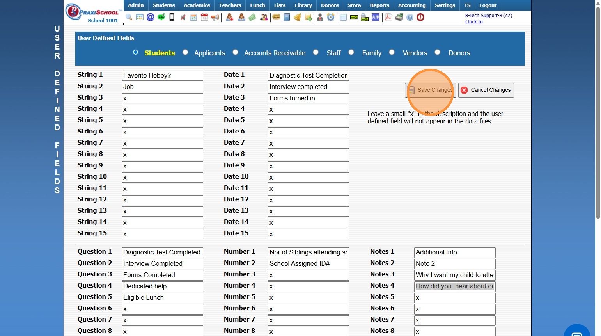Choose the Donors radio button
Image resolution: width=601 pixels, height=336 pixels.
(x=438, y=52)
